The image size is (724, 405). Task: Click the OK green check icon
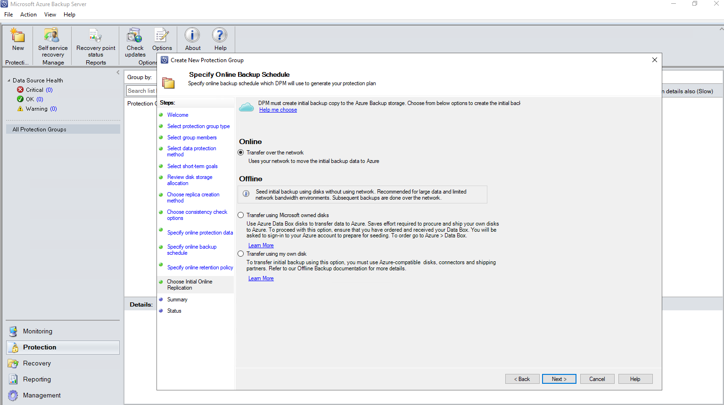point(20,99)
